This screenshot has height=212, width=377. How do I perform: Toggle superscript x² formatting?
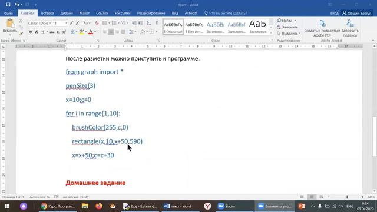64,32
